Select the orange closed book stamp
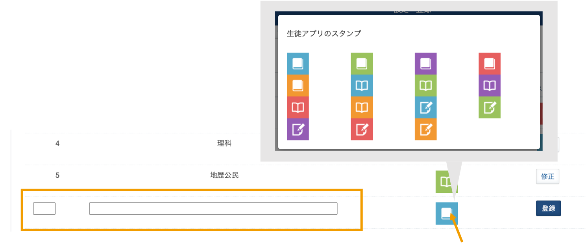Viewport: 586px width, 243px height. point(298,85)
